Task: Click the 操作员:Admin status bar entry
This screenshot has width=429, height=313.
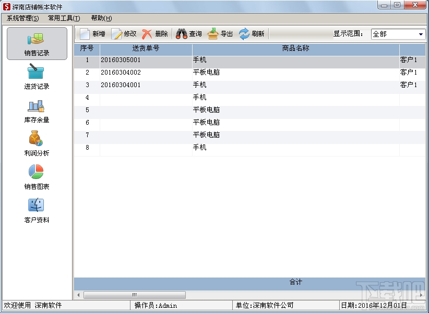Action: (156, 305)
